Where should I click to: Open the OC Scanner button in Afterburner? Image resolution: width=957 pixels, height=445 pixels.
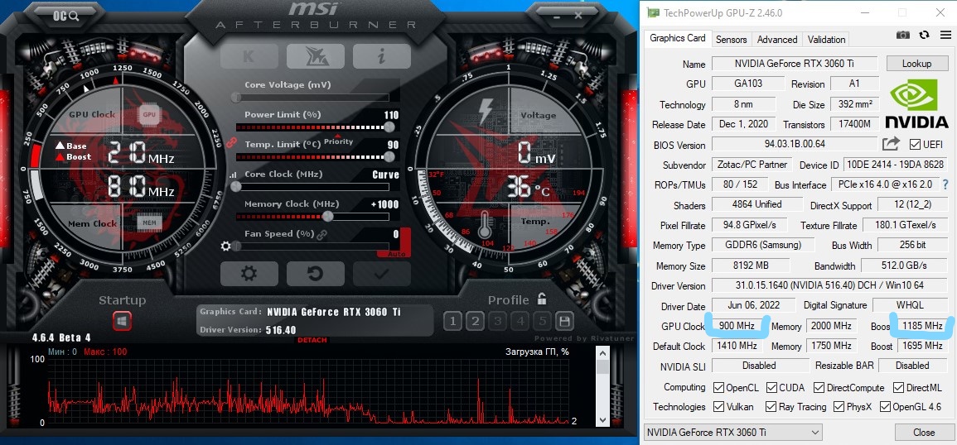[x=66, y=17]
